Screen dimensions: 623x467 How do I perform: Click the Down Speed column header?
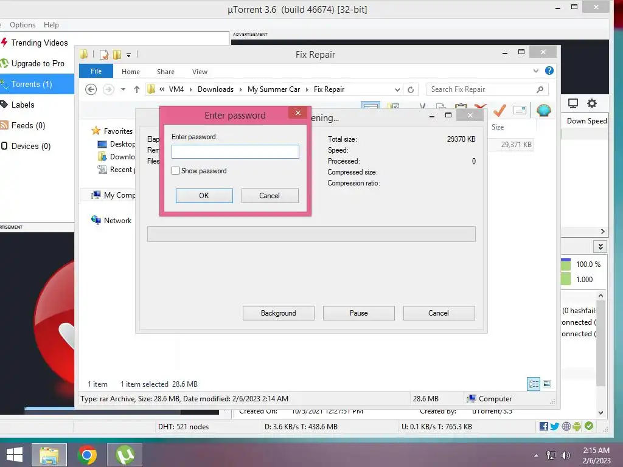[586, 121]
